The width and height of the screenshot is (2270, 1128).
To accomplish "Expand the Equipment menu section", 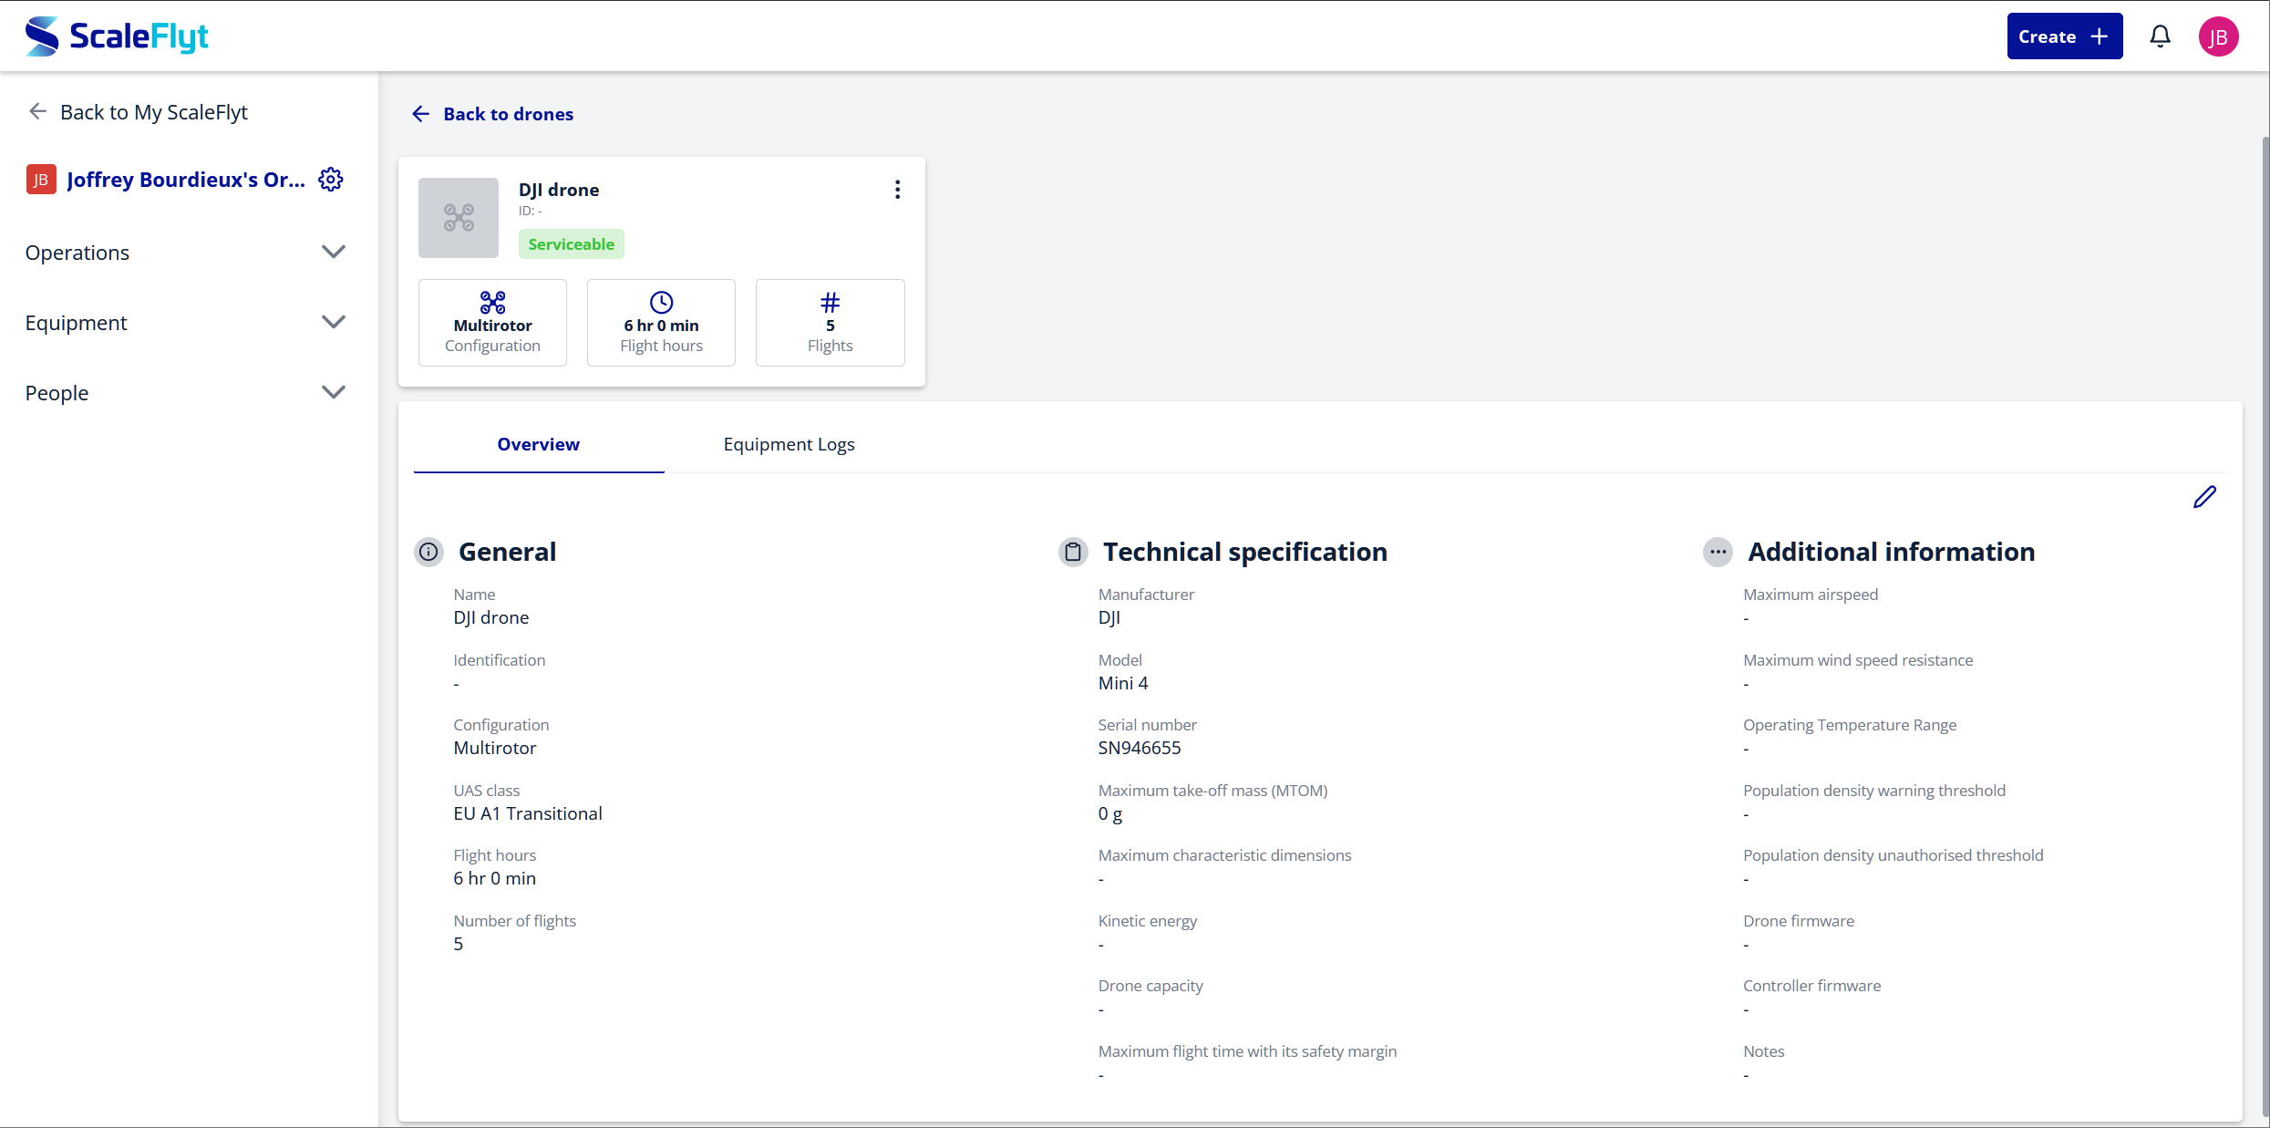I will [x=186, y=323].
